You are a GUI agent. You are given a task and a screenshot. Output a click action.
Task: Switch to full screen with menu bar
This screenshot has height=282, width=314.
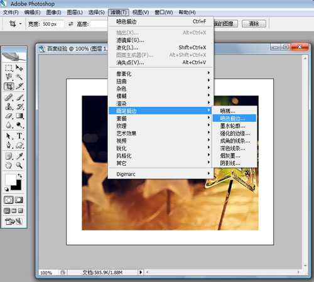click(14, 211)
